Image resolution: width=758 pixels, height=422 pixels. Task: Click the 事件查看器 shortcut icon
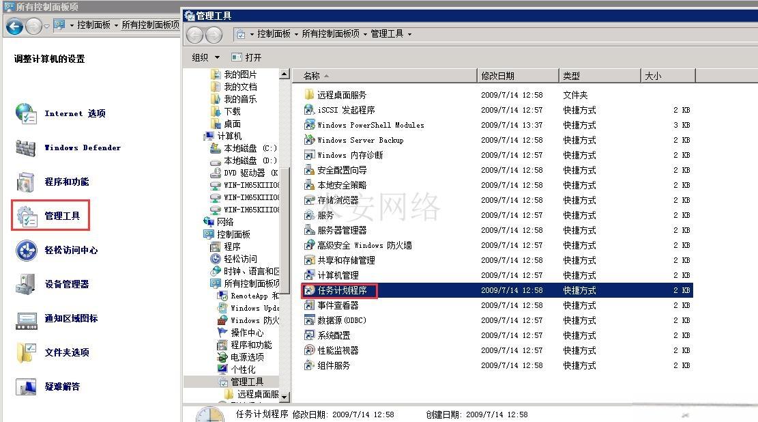coord(309,305)
